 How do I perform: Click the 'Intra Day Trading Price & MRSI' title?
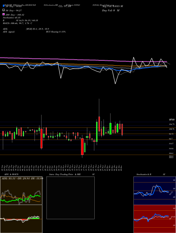pos(72,174)
